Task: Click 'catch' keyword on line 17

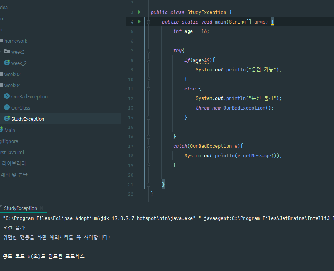Action: (x=180, y=146)
